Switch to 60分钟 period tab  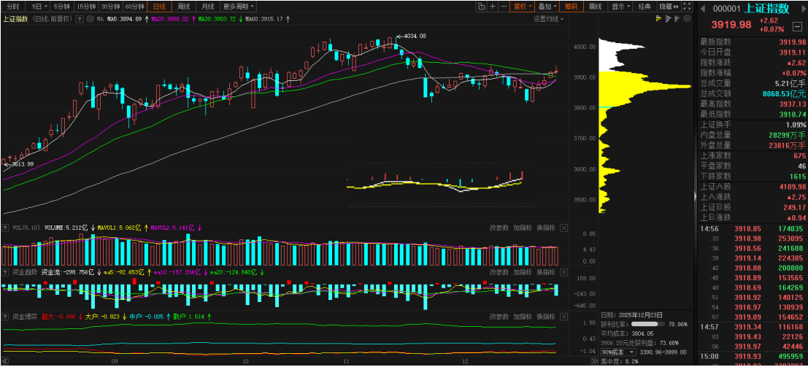tap(134, 7)
